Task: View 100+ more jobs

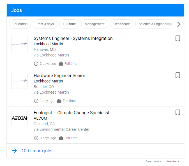Action: tap(37, 151)
